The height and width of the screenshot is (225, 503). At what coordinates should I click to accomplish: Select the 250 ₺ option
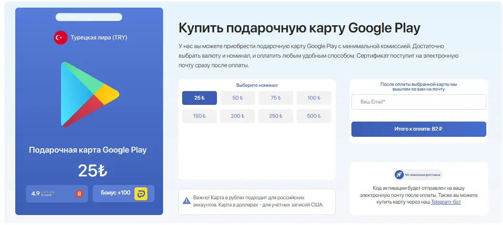click(276, 116)
